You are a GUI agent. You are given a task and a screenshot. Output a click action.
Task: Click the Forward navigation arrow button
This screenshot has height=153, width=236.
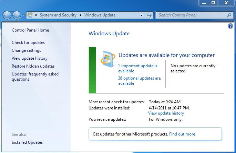[17, 15]
